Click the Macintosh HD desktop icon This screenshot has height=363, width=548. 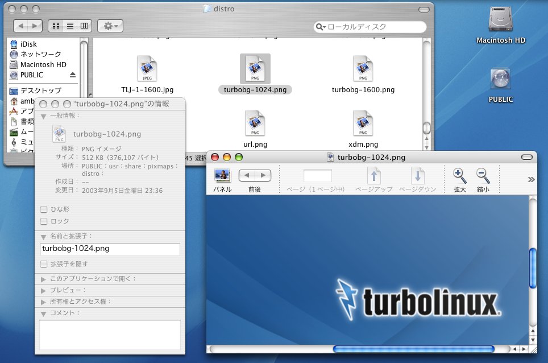[501, 19]
